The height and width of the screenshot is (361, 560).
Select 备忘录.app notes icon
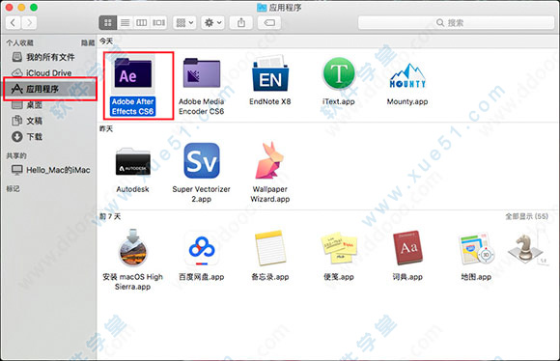tap(270, 248)
